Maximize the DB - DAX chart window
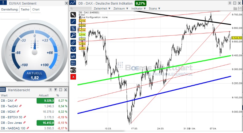This screenshot has height=133, width=243. coord(235,3)
